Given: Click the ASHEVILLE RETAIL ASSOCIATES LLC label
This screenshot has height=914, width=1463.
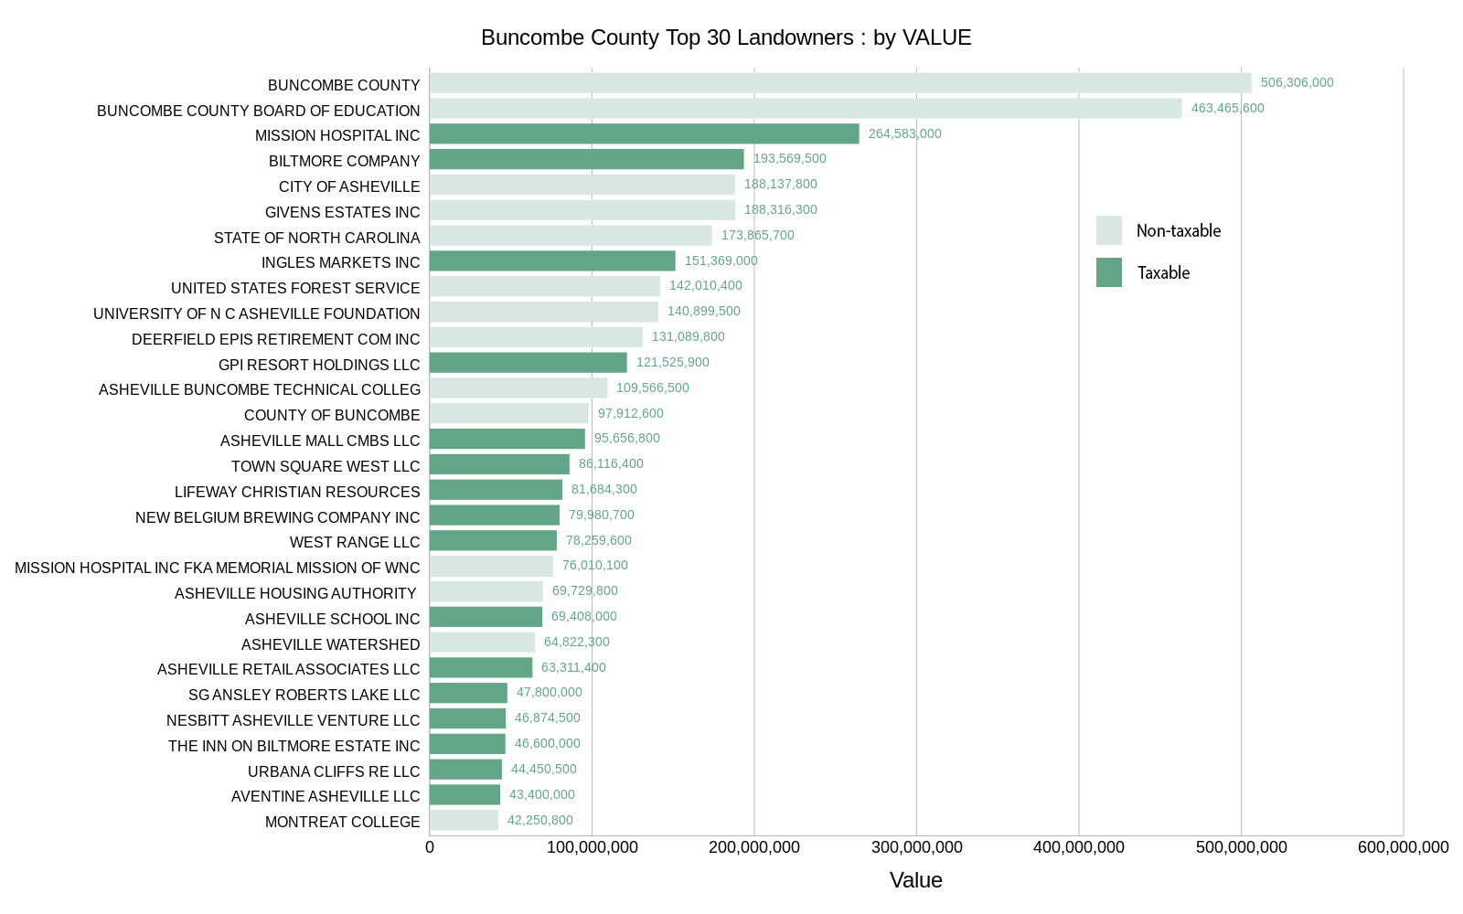Looking at the screenshot, I should click(x=288, y=669).
